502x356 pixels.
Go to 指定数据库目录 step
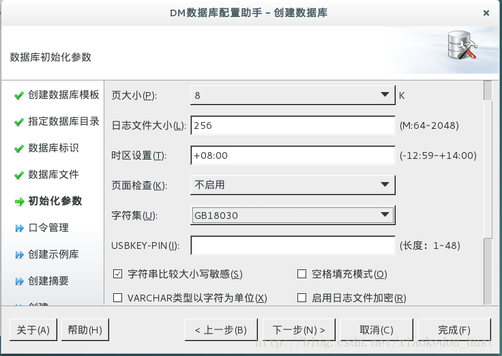point(63,121)
